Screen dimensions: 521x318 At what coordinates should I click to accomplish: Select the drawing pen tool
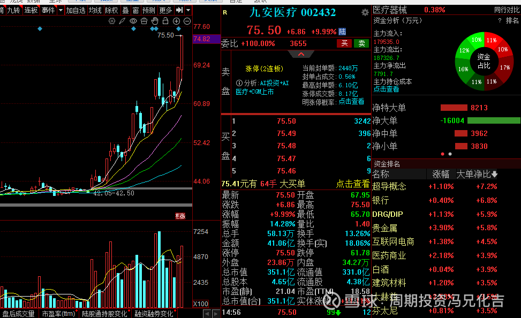(122, 21)
